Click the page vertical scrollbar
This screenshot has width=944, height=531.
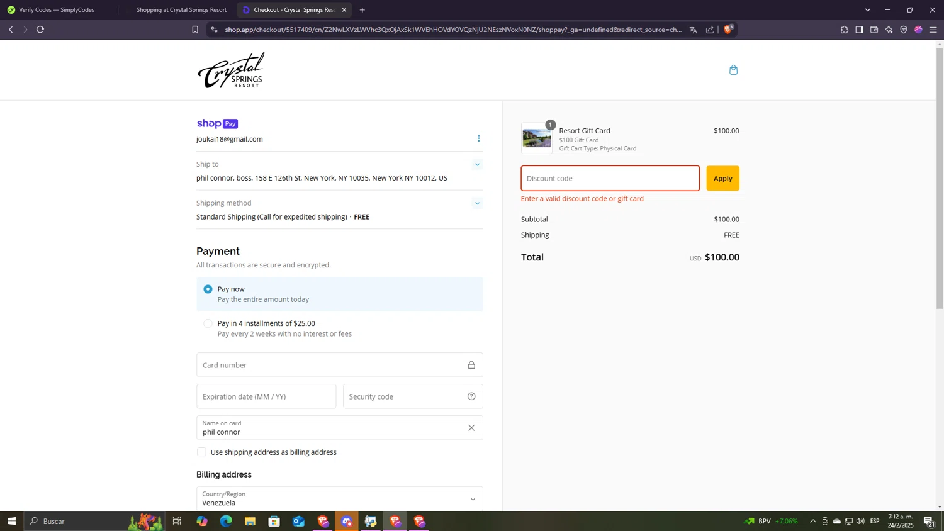click(940, 178)
